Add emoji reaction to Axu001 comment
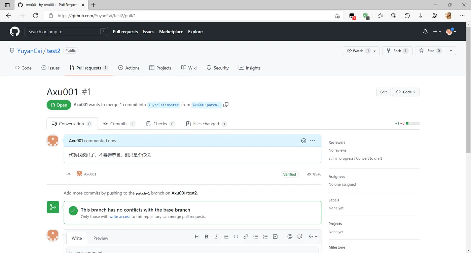Screen dimensions: 471x253 point(303,141)
